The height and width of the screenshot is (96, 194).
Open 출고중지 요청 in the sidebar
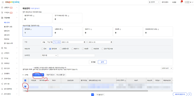tap(8, 27)
